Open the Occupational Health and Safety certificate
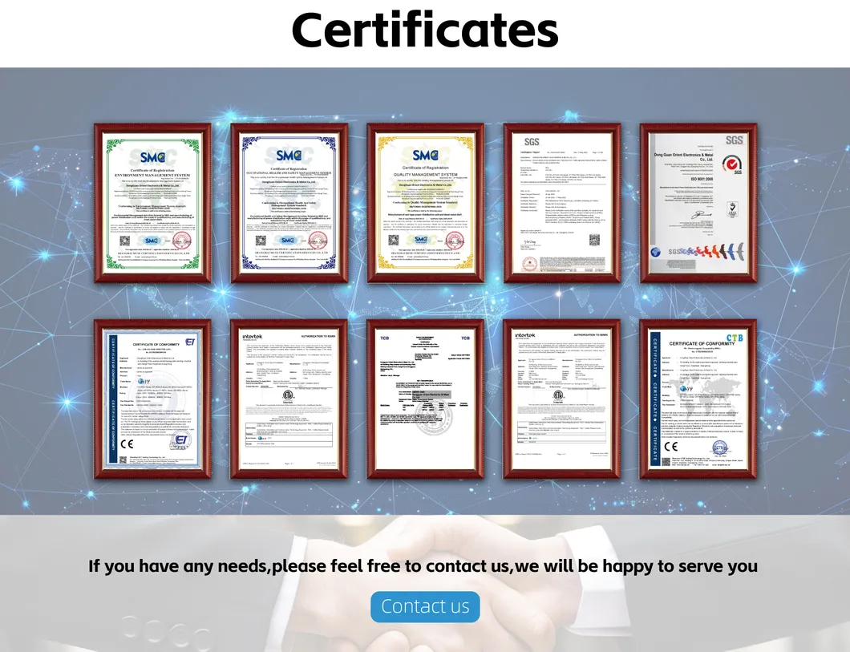 [x=289, y=200]
